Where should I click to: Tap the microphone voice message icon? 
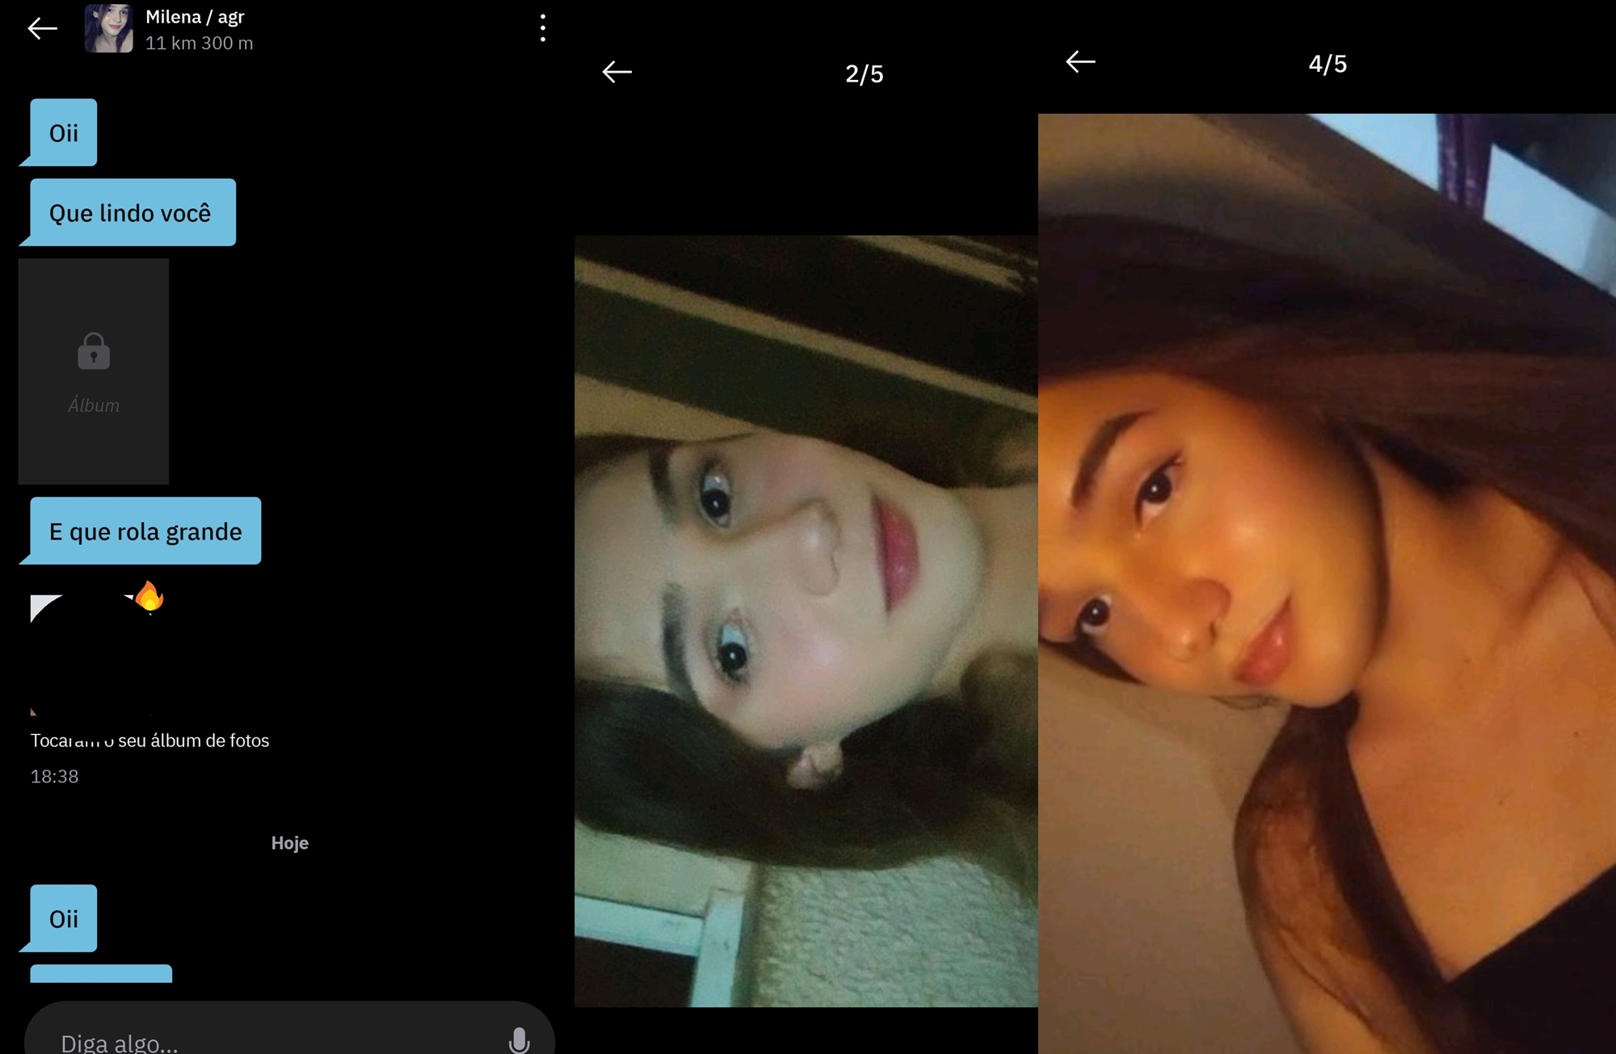pyautogui.click(x=519, y=1040)
